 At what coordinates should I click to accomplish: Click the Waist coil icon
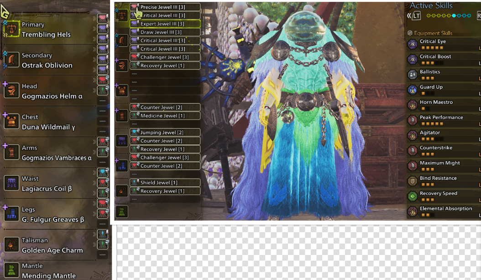11,183
